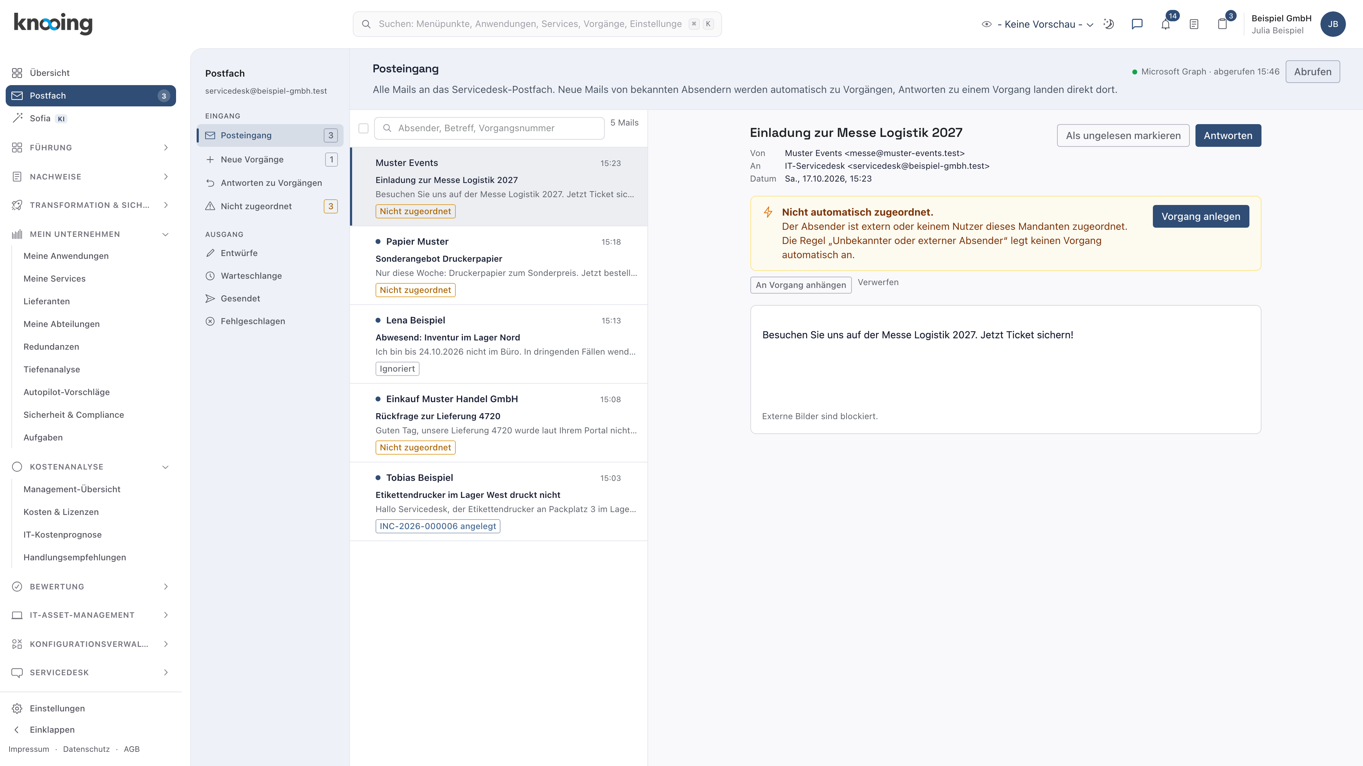Viewport: 1363px width, 766px height.
Task: Click the IT-Asset-Management laptop icon
Action: [x=17, y=615]
